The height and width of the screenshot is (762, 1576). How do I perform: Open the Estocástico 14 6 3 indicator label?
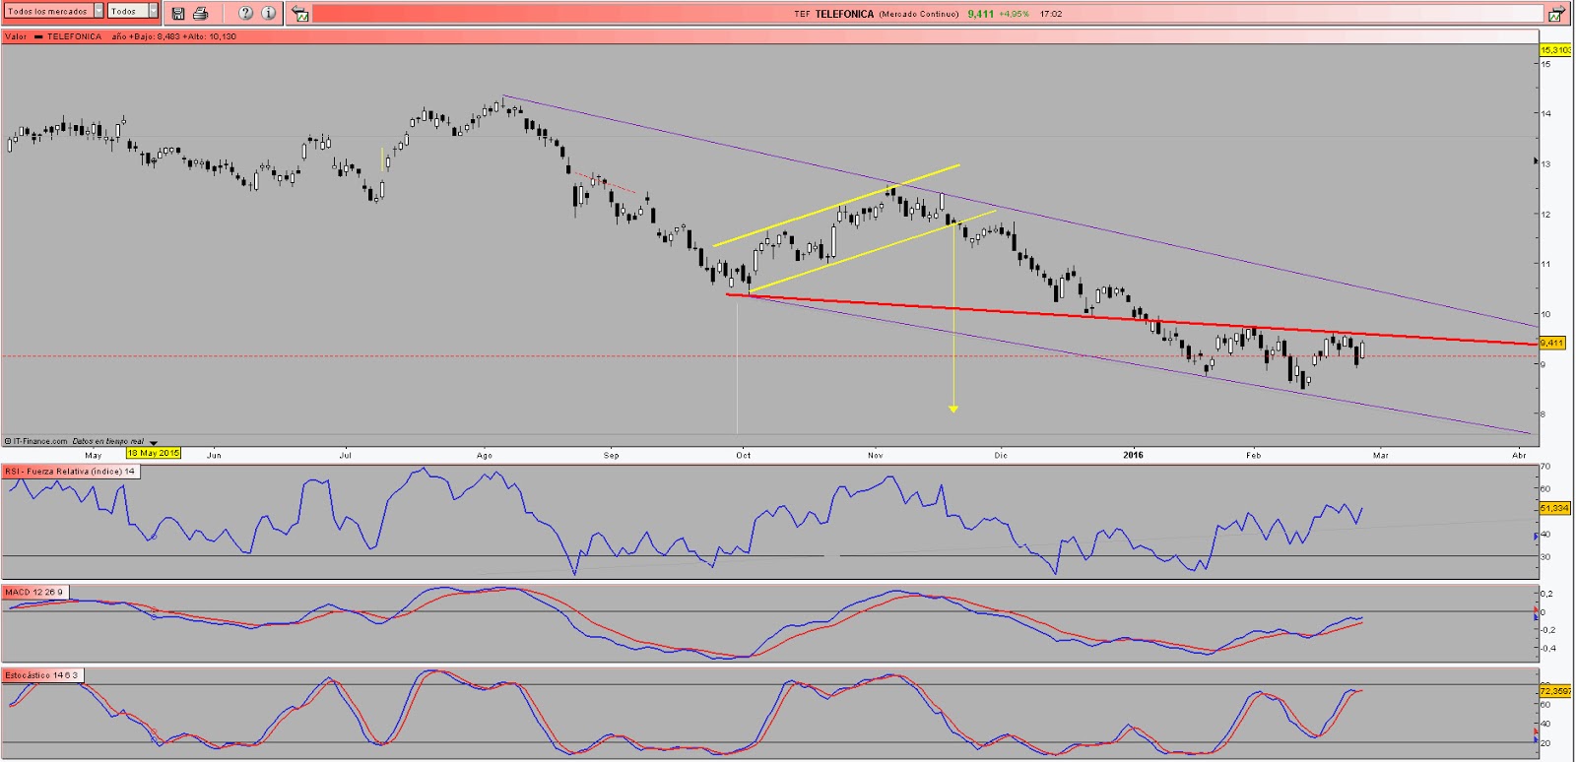click(x=41, y=675)
